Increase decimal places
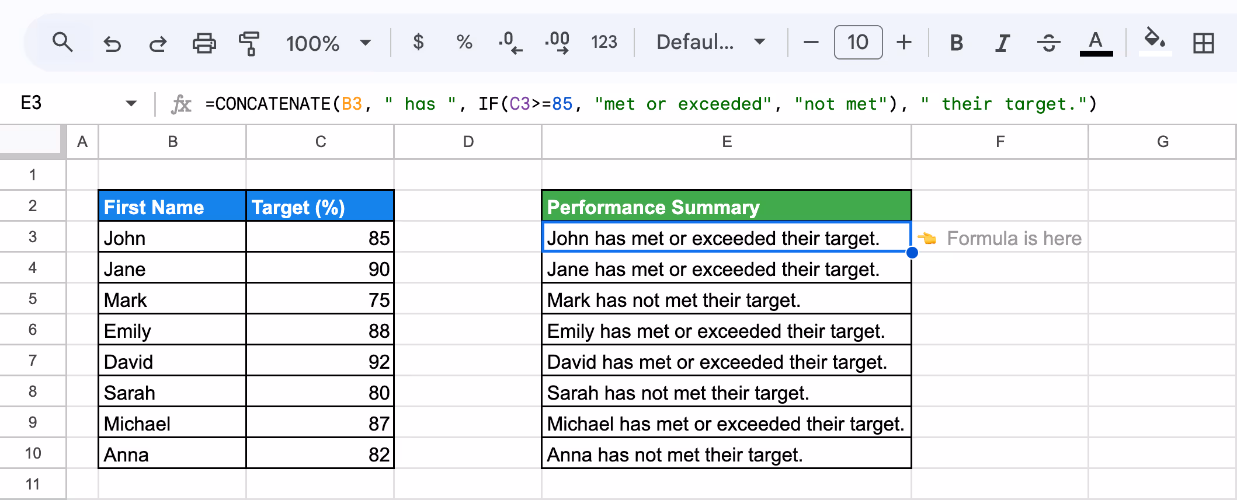The width and height of the screenshot is (1237, 500). pos(557,43)
